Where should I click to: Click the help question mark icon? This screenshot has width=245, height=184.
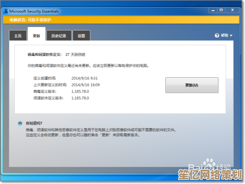tap(217, 36)
